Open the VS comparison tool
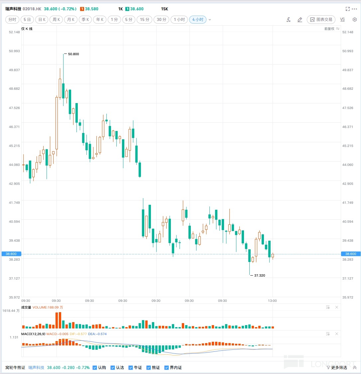 pyautogui.click(x=342, y=20)
